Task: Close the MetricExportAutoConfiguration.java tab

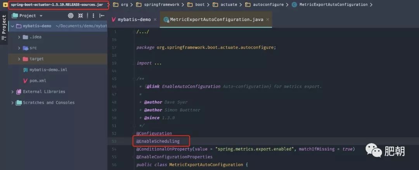Action: [267, 19]
